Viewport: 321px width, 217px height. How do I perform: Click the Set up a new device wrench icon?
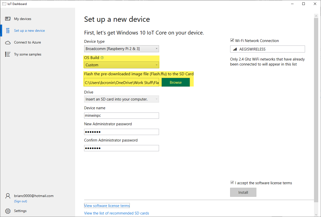point(8,30)
